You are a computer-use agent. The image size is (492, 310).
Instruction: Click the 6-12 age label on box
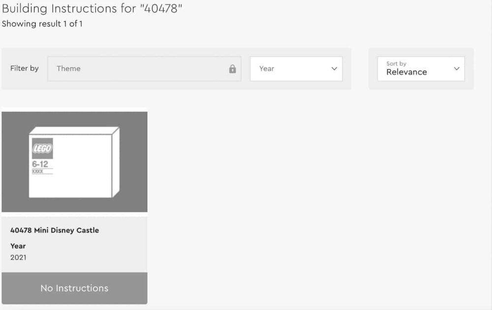[40, 164]
